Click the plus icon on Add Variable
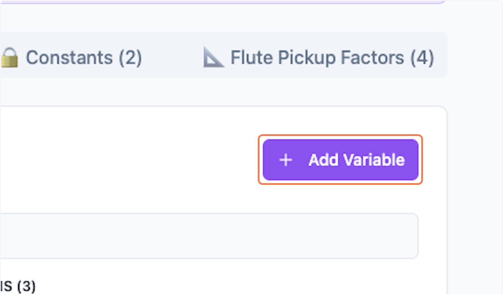Image resolution: width=503 pixels, height=294 pixels. tap(285, 160)
